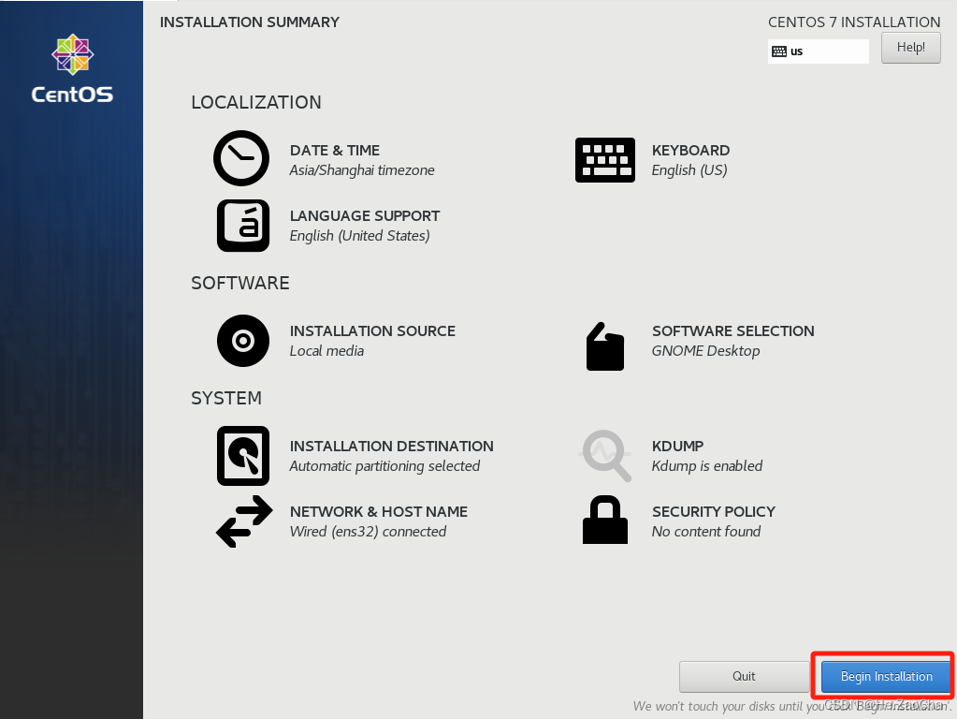957x719 pixels.
Task: Select the INSTALLATION SOURCE label
Action: [372, 331]
